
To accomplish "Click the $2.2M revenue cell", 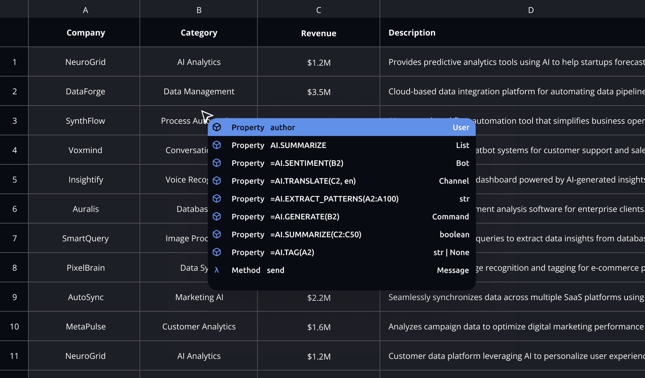I will coord(319,297).
